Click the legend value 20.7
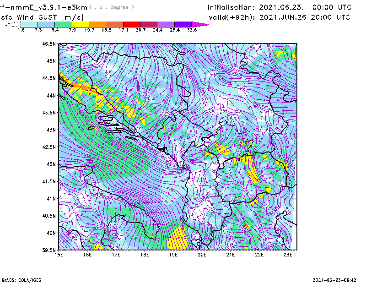 coord(140,30)
